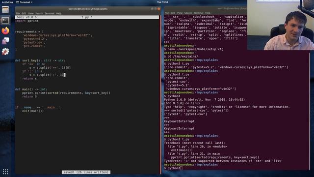Minimize the left terminal window
Screen dimensions: 314x177
point(152,9)
